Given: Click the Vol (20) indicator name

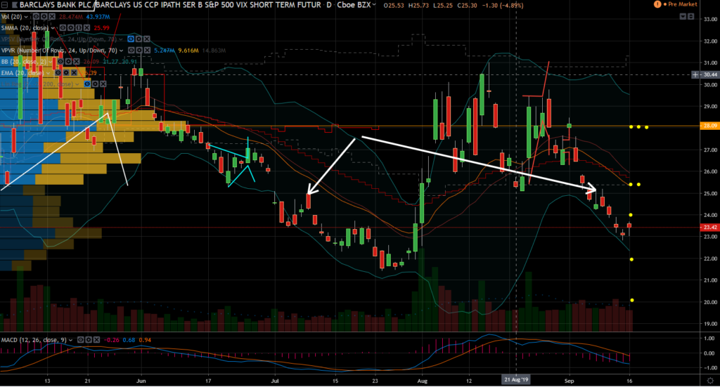Looking at the screenshot, I should pos(11,17).
